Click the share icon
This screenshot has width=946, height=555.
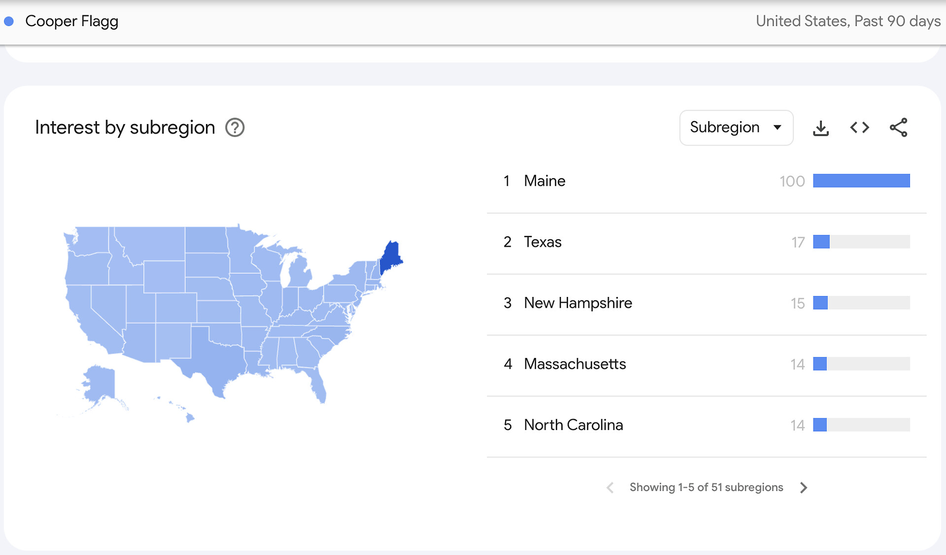click(898, 128)
